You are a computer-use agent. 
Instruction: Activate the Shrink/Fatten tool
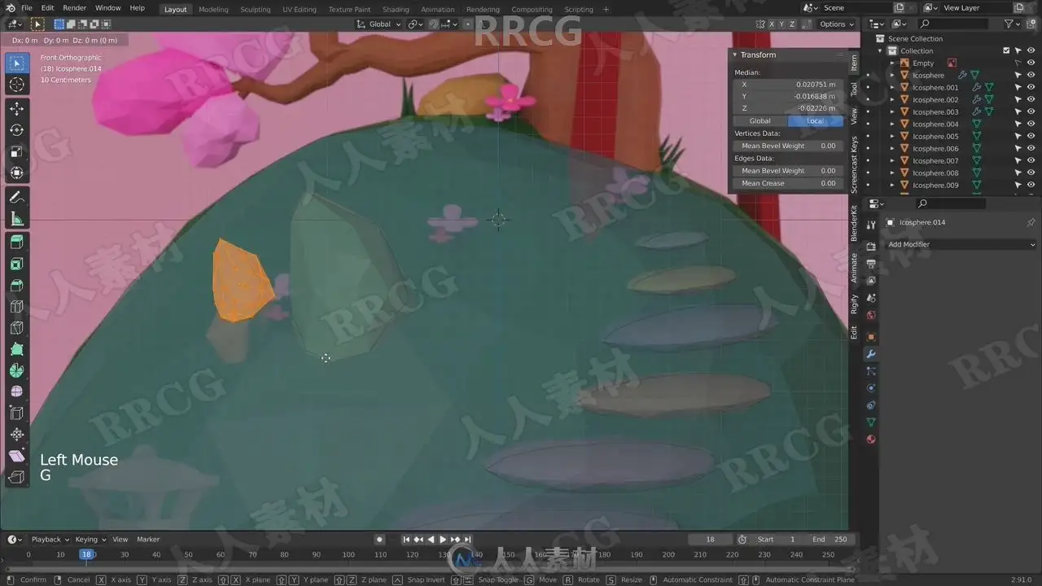[x=17, y=435]
